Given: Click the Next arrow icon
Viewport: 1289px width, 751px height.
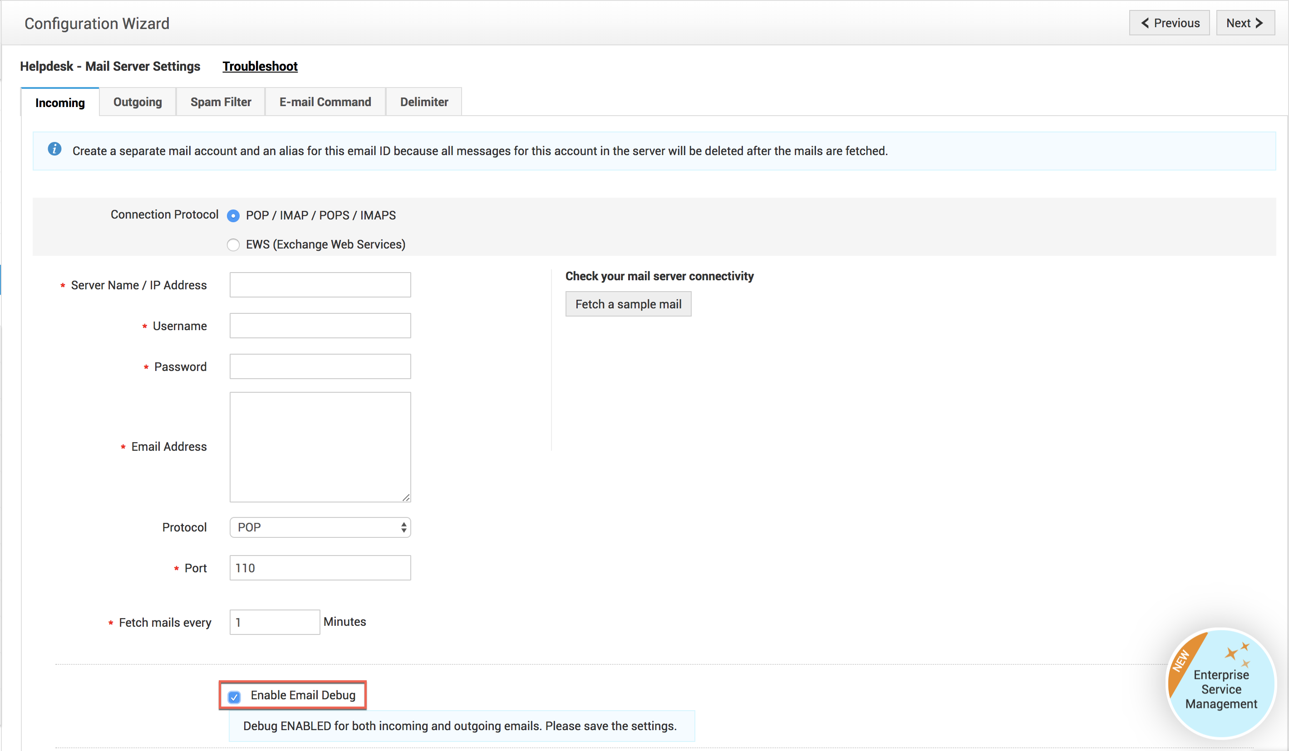Looking at the screenshot, I should pos(1258,23).
